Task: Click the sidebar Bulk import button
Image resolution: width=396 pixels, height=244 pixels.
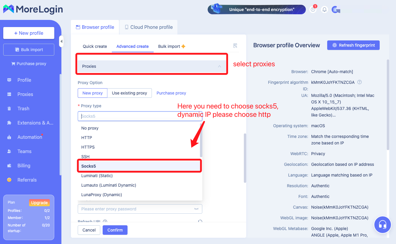Action: (x=29, y=50)
